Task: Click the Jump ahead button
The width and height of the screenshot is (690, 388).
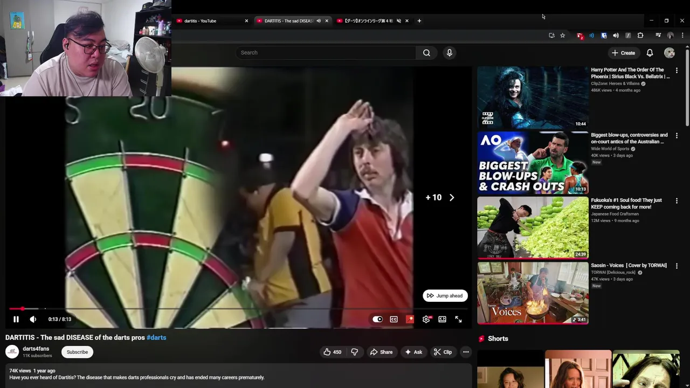Action: pos(445,295)
